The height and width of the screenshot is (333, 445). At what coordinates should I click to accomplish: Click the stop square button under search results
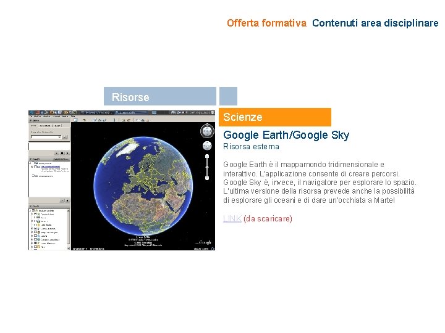62,153
